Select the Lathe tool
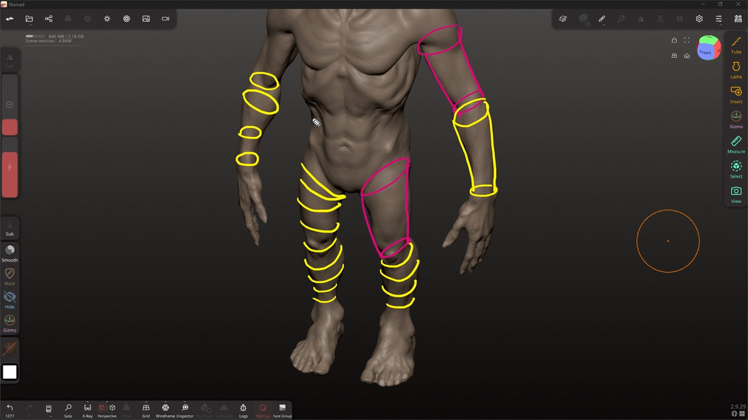748x420 pixels. 736,70
